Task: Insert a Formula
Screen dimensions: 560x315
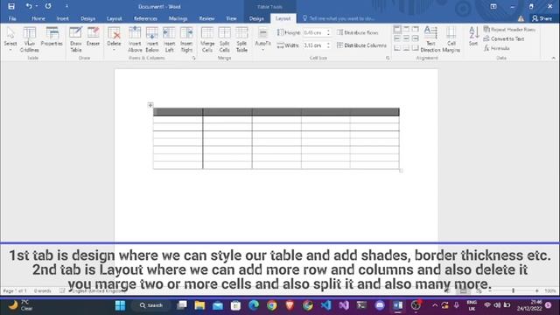Action: coord(497,48)
